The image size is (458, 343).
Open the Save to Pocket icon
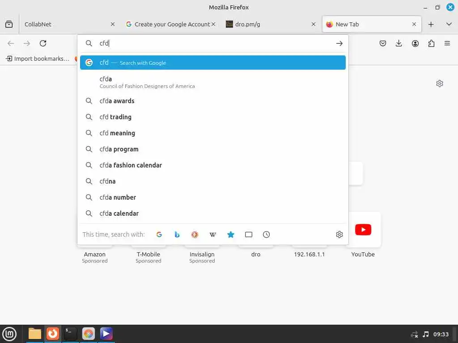(x=383, y=43)
